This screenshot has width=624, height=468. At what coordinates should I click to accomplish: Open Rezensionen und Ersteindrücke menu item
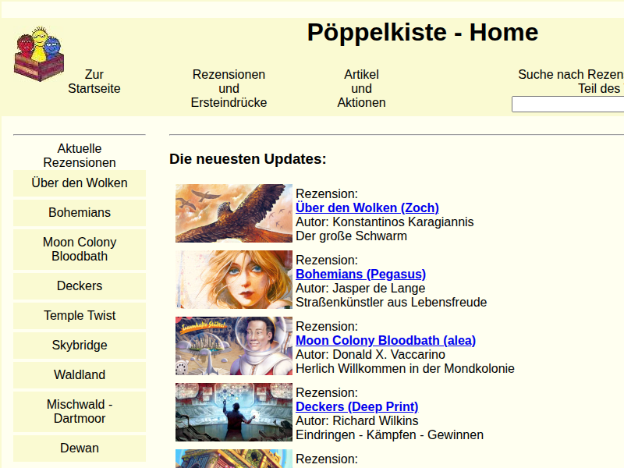[x=229, y=89]
